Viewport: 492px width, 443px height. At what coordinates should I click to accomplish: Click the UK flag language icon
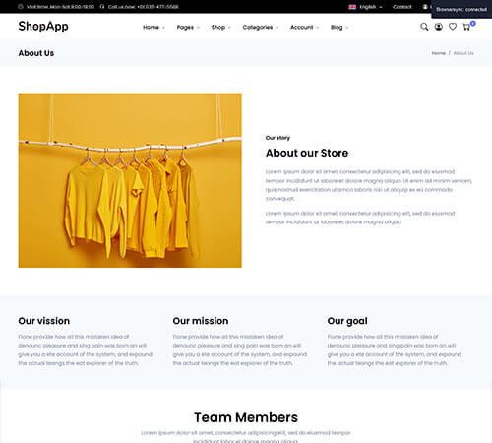(x=352, y=7)
